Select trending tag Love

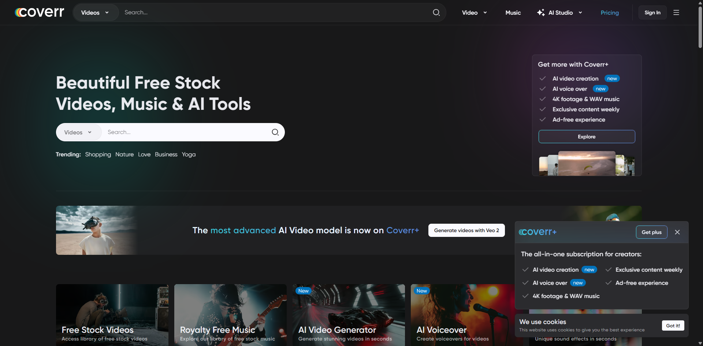click(144, 155)
